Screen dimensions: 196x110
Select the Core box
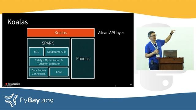[x=59, y=72]
